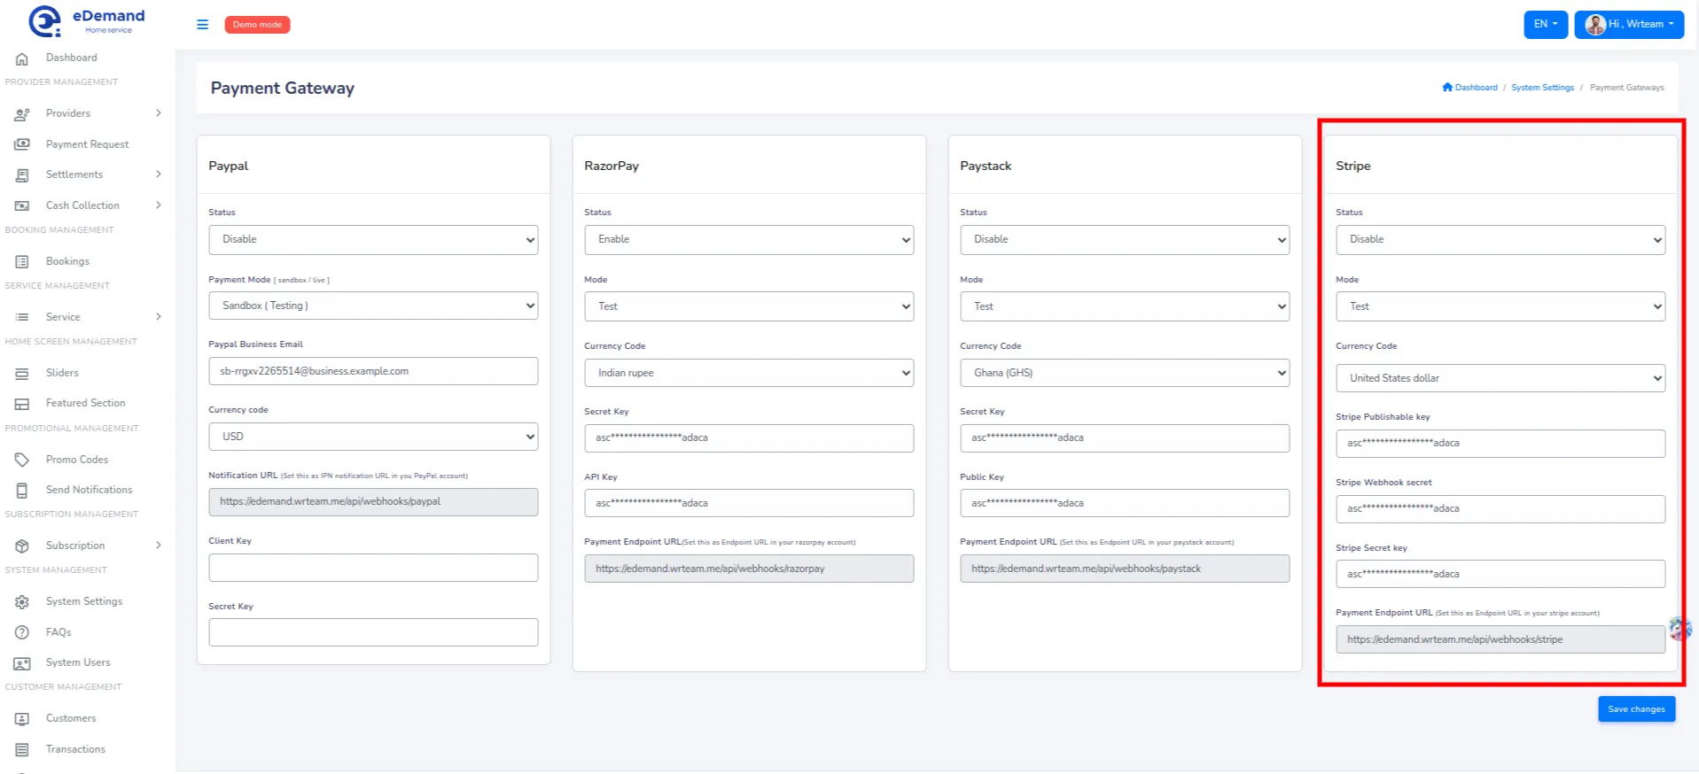
Task: Click the Promo Codes tag icon
Action: click(22, 460)
